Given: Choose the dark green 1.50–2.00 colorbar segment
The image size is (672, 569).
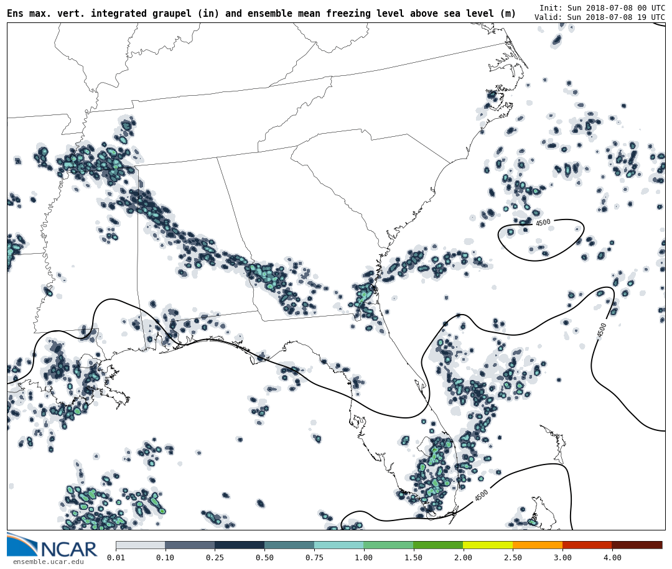Looking at the screenshot, I should click(438, 545).
